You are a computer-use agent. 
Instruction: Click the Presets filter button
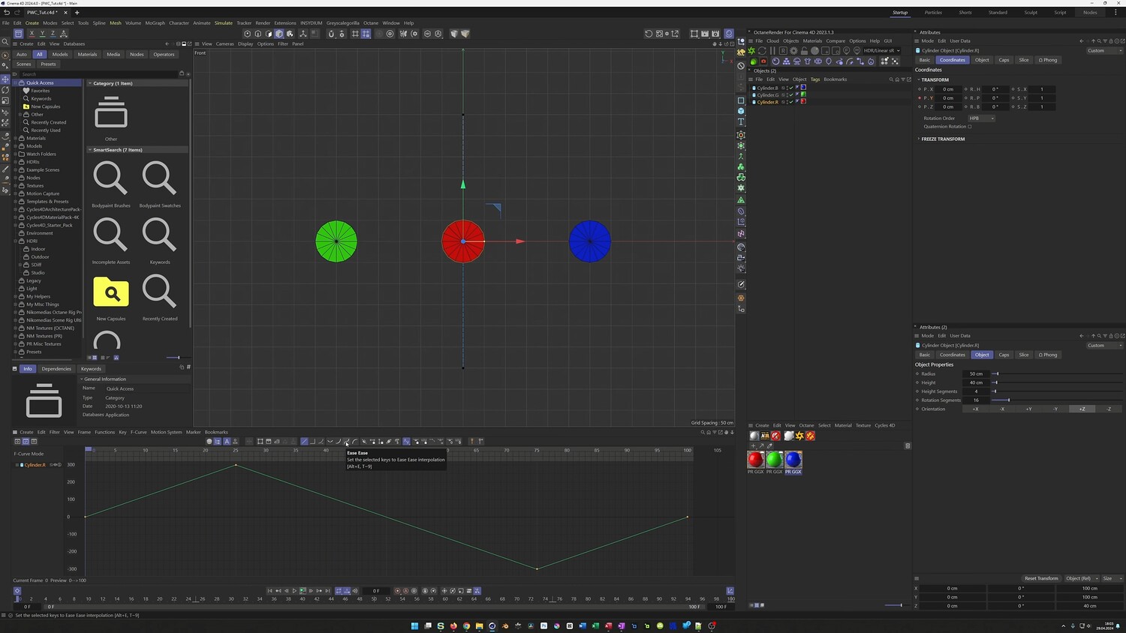pyautogui.click(x=48, y=64)
